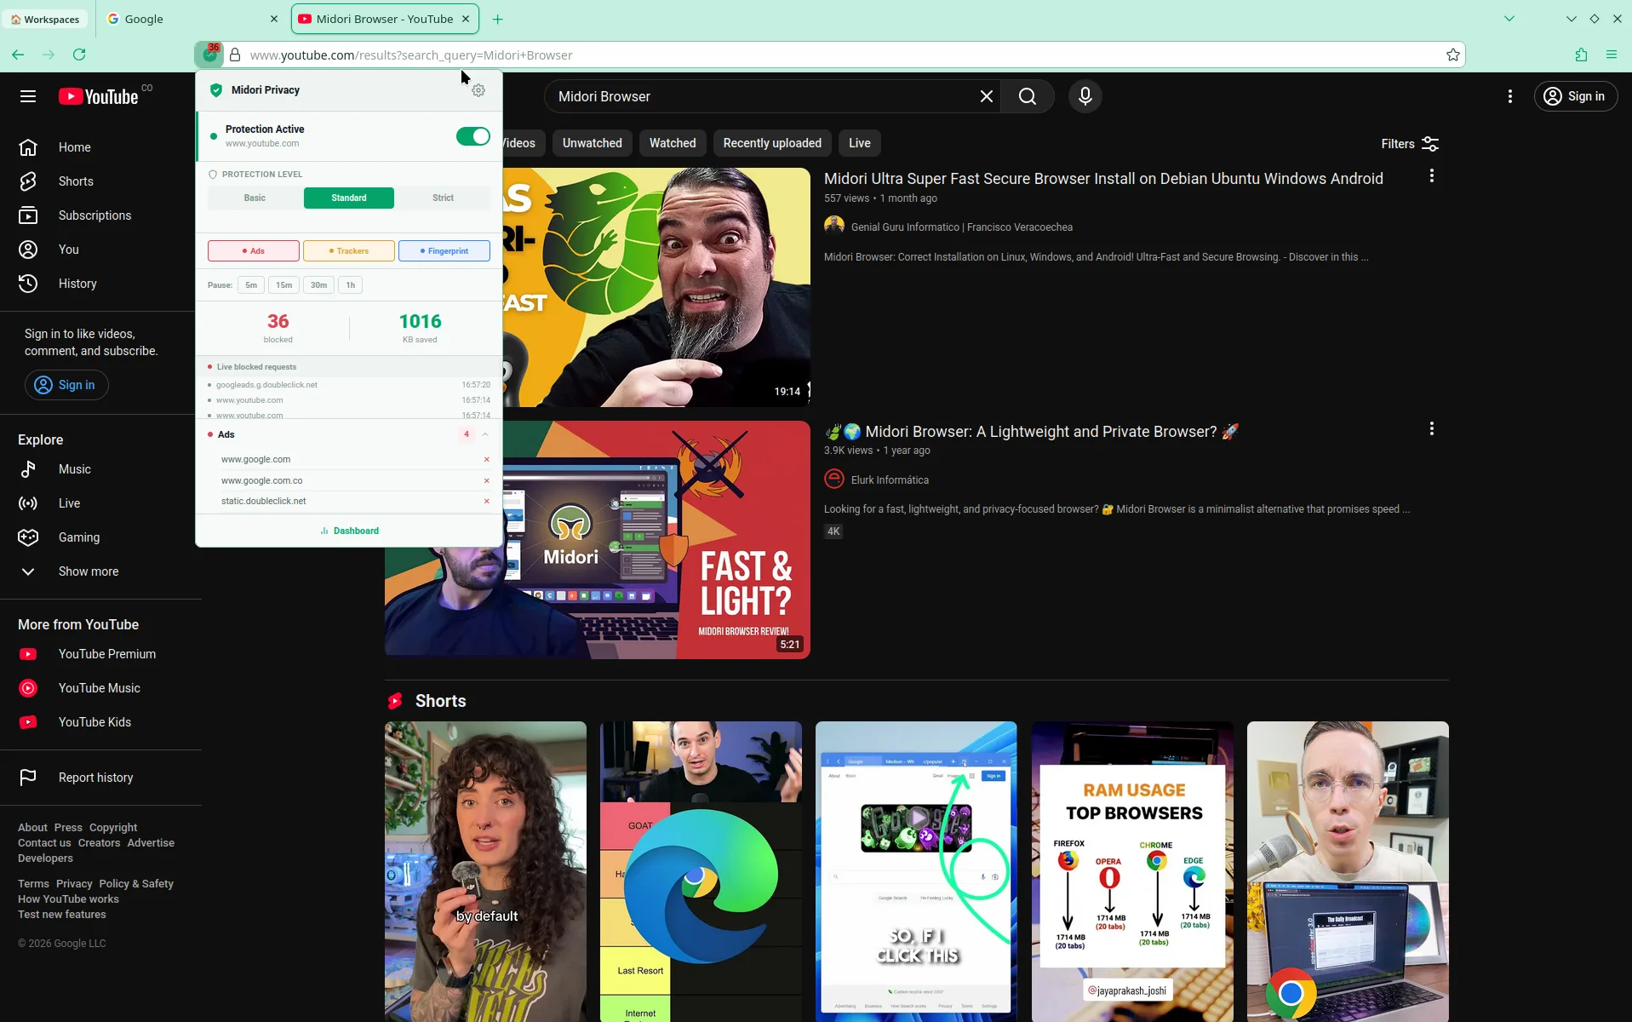The image size is (1632, 1022).
Task: Click Sign in button in header
Action: [x=1575, y=96]
